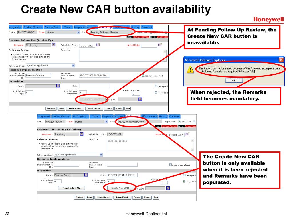The width and height of the screenshot is (293, 219).
Task: Open Effectiveness tab in lower form
Action: point(149,117)
